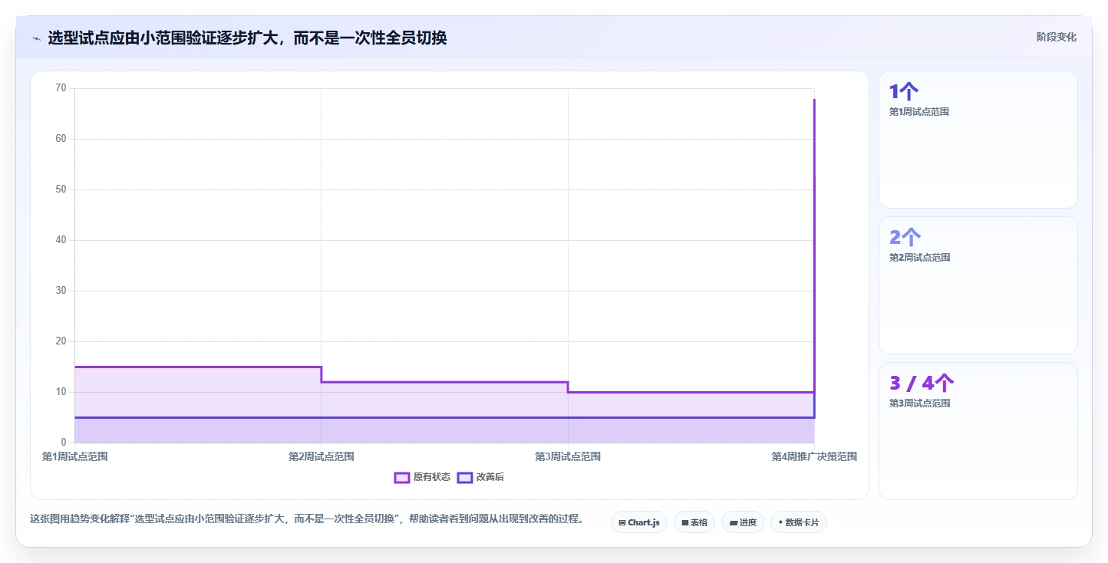Select the Chart.js tag chip
This screenshot has width=1108, height=563.
pyautogui.click(x=639, y=522)
